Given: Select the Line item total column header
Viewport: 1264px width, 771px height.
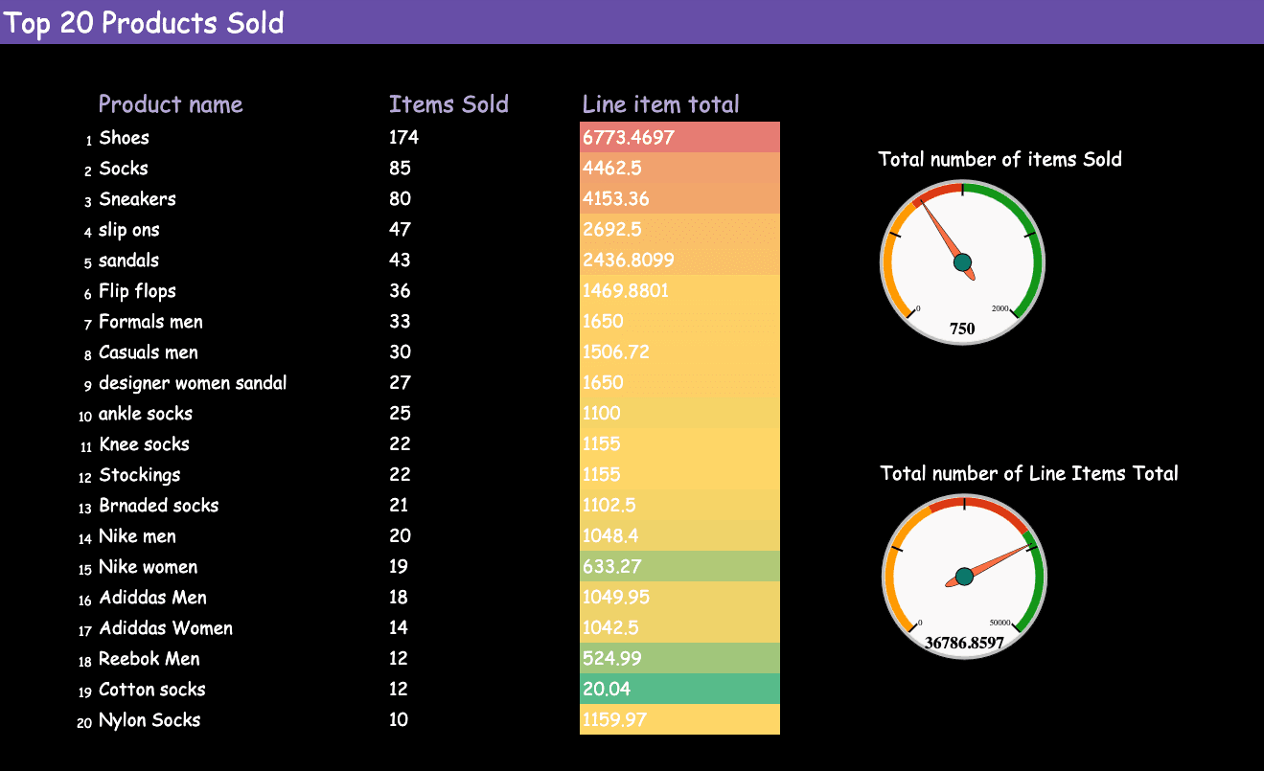Looking at the screenshot, I should [660, 104].
